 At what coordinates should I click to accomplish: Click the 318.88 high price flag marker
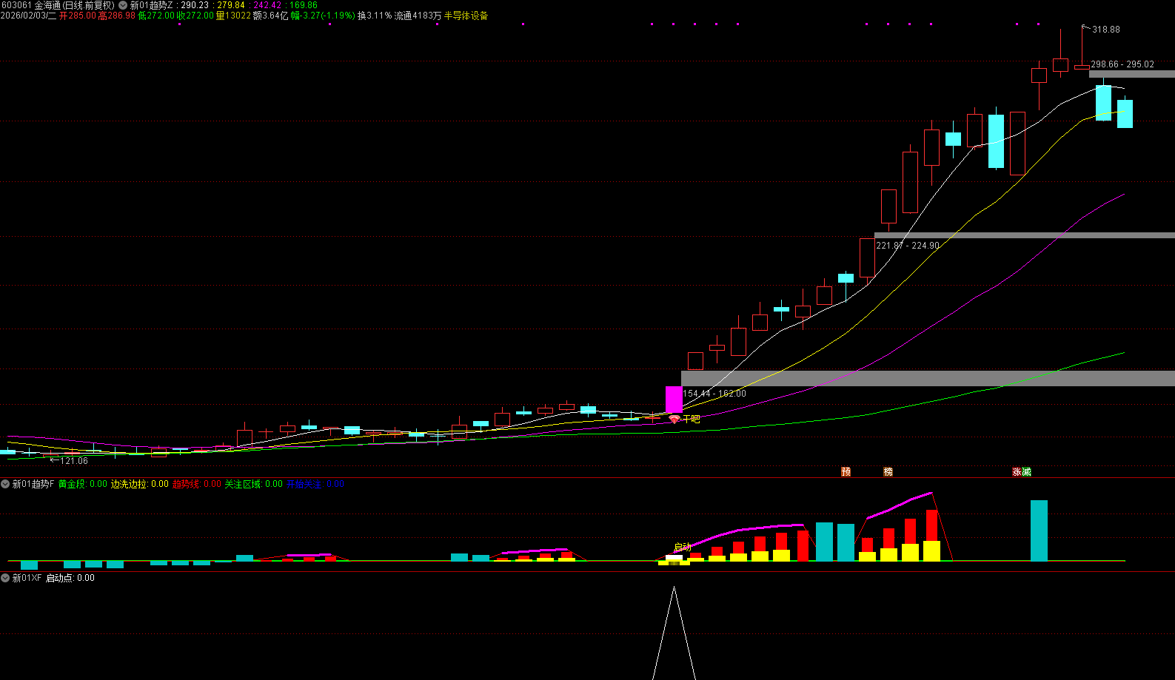click(x=1101, y=30)
